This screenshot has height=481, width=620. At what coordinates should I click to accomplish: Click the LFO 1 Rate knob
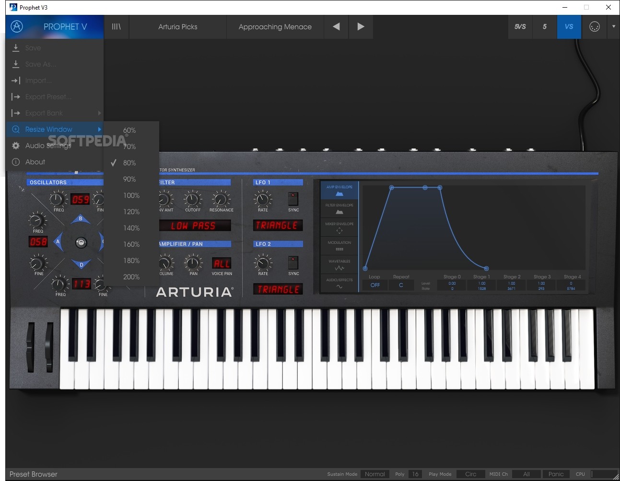point(263,198)
